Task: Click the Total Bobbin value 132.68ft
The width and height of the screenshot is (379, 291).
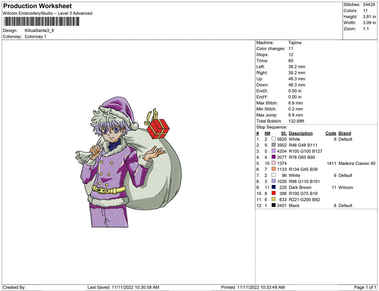Action: click(296, 121)
